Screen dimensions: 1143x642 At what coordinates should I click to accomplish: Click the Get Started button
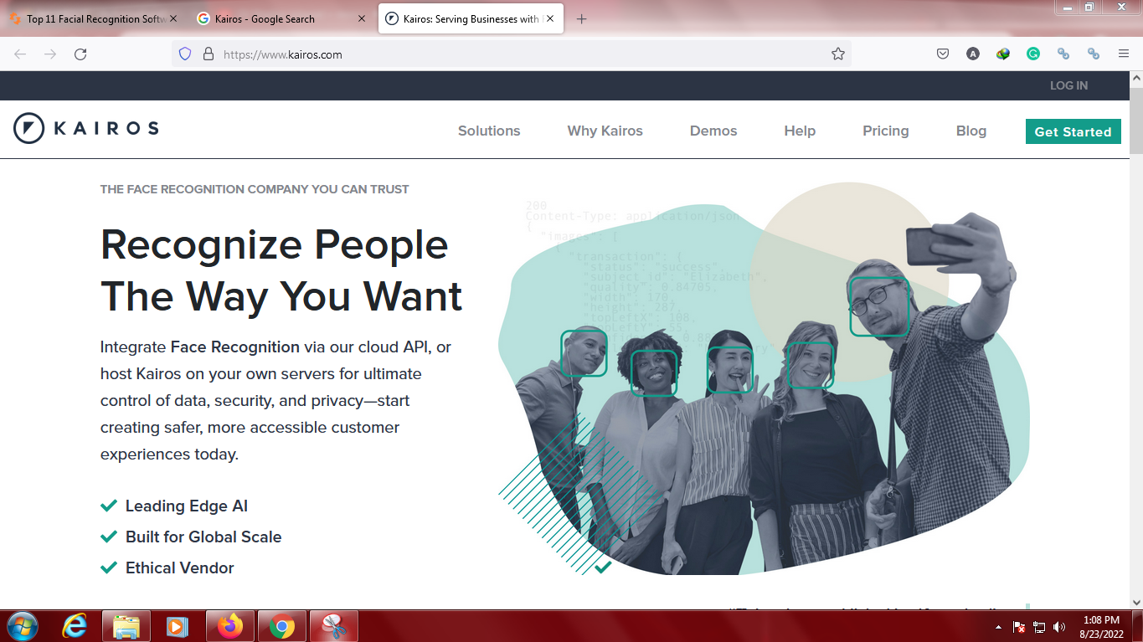point(1073,131)
